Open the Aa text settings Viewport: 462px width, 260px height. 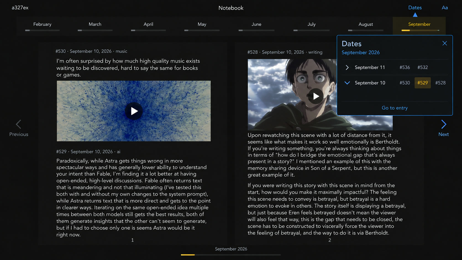click(x=445, y=8)
